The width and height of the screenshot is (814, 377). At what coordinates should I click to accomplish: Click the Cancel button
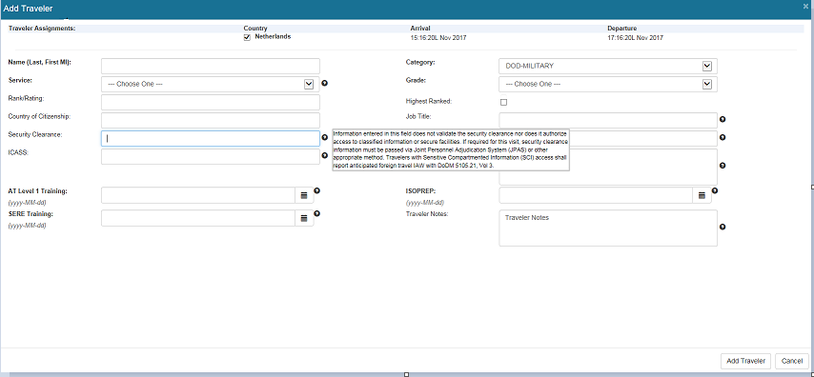pos(792,361)
